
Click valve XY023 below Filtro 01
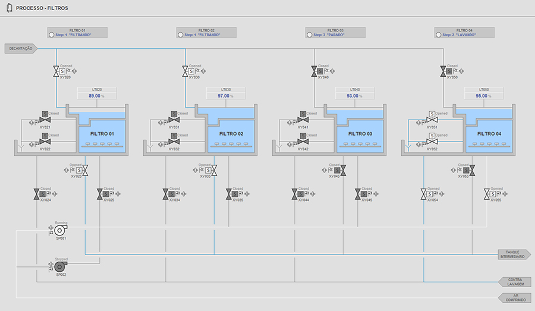[86, 171]
